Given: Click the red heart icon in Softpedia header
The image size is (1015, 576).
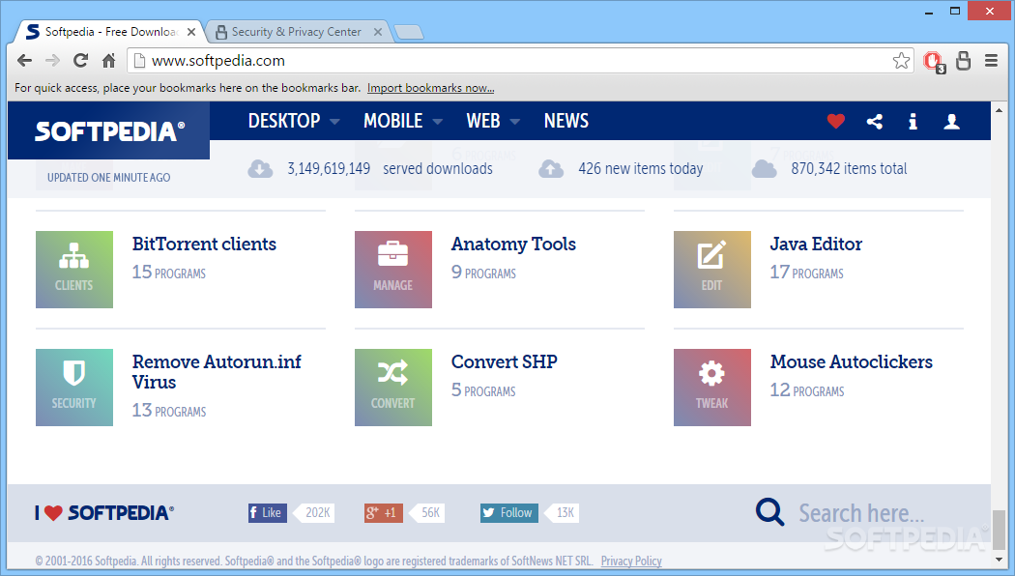Looking at the screenshot, I should (836, 121).
